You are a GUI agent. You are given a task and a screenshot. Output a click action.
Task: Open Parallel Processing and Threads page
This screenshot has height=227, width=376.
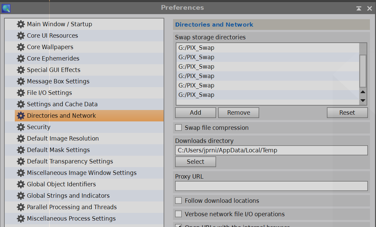[72, 207]
